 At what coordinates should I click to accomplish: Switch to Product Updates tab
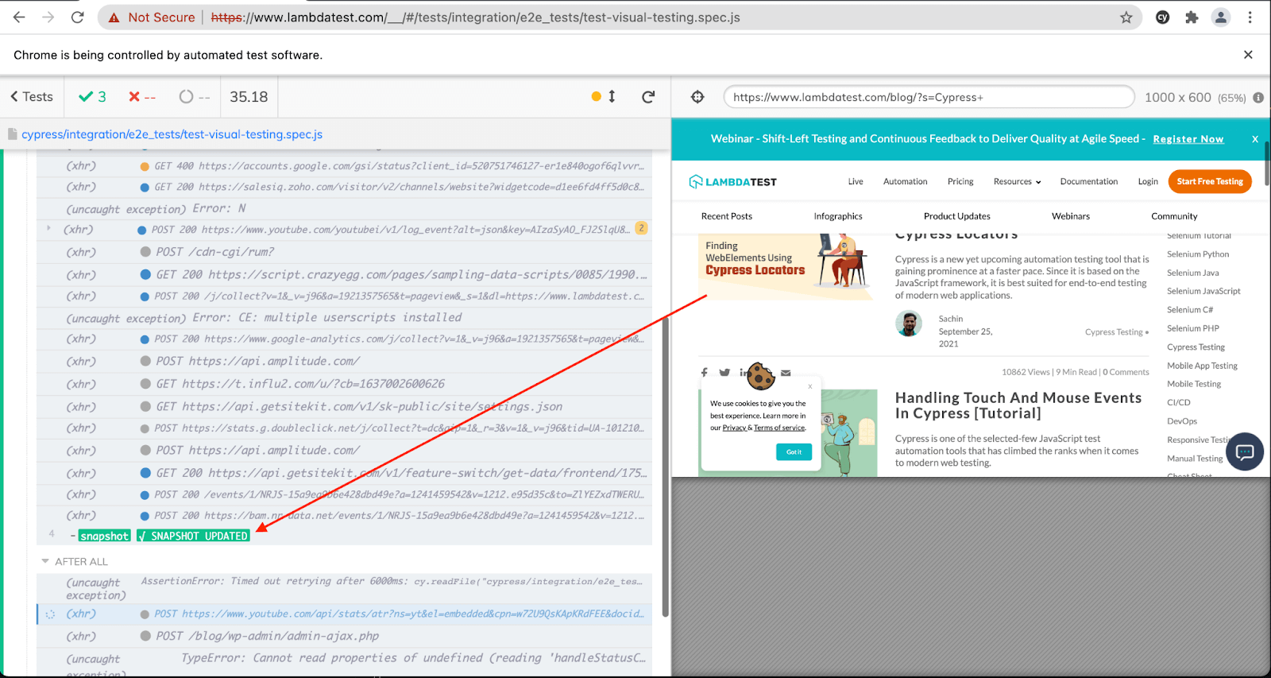tap(957, 216)
